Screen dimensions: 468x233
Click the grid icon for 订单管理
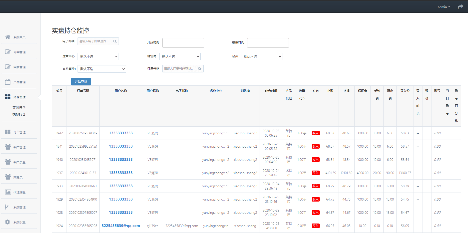[x=8, y=132]
